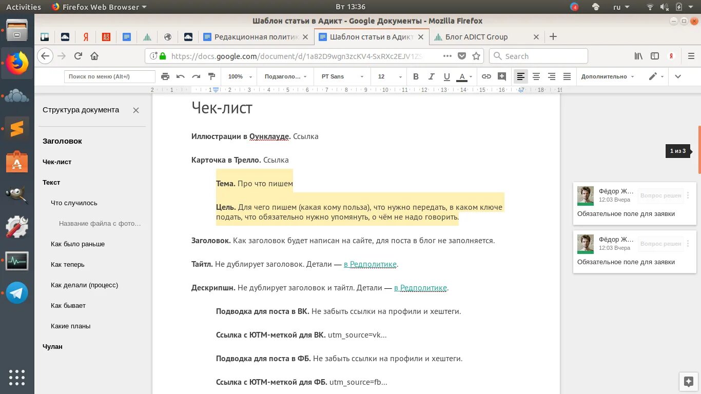Viewport: 701px width, 394px height.
Task: Activate the paint format tool
Action: pos(211,76)
